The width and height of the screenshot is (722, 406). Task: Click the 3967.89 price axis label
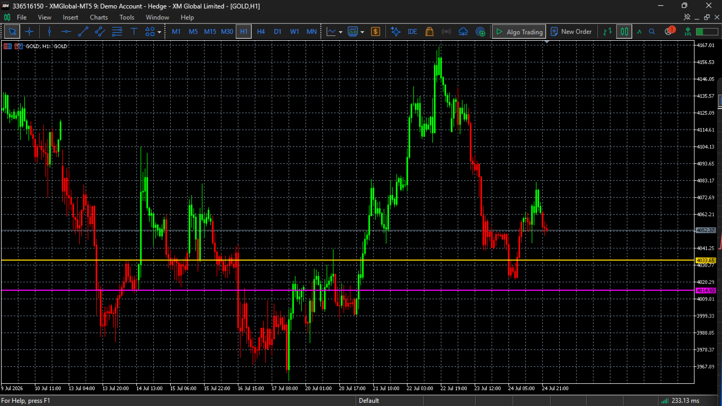pos(706,367)
